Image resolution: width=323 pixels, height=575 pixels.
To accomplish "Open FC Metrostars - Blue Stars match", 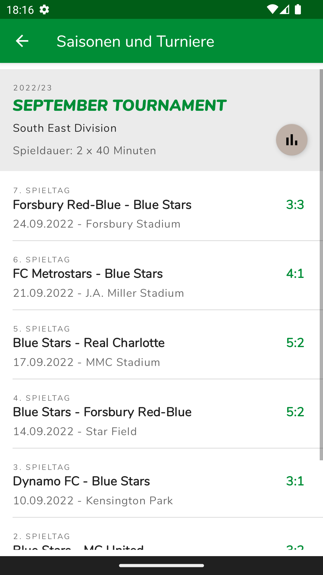I will [x=88, y=274].
